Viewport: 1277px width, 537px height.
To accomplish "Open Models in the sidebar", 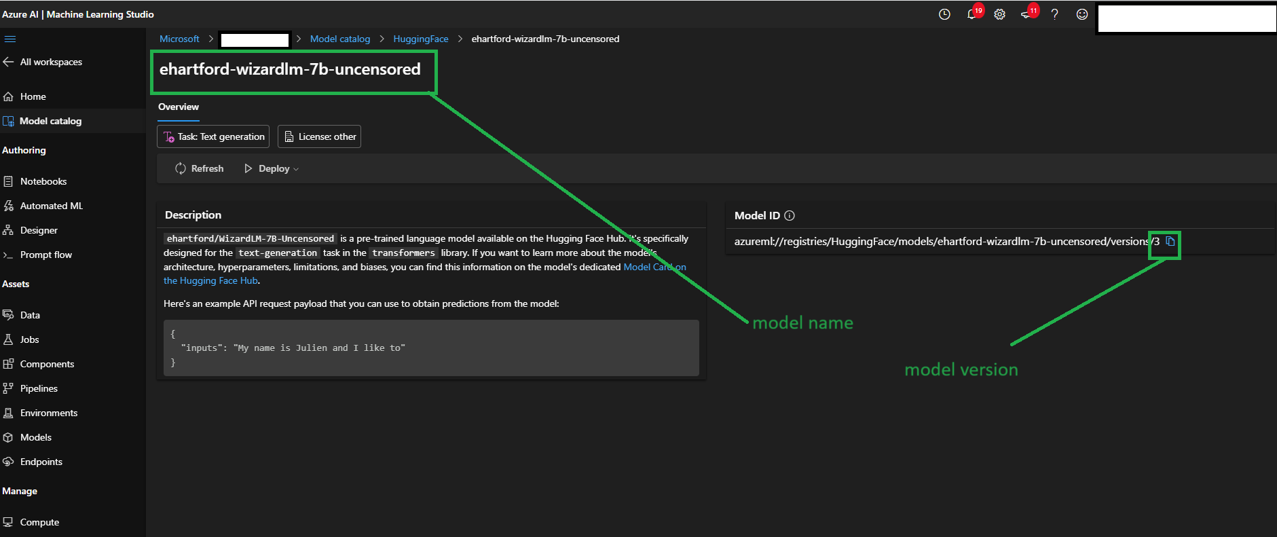I will point(27,437).
